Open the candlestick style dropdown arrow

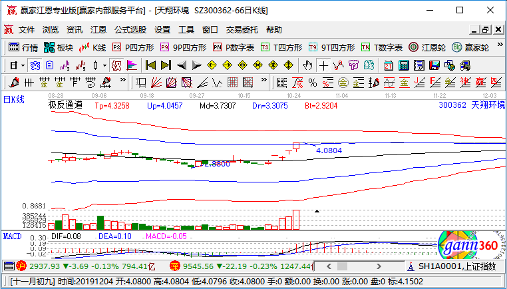click(x=104, y=66)
